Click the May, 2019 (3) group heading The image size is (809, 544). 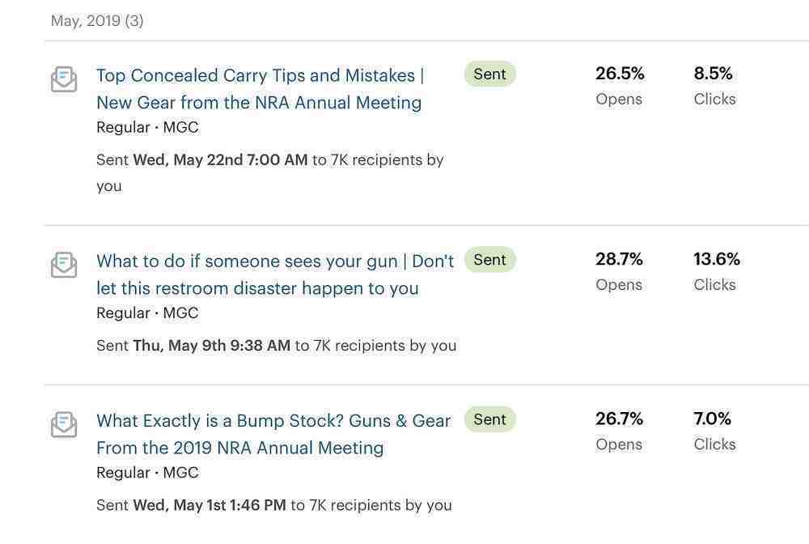[x=97, y=21]
